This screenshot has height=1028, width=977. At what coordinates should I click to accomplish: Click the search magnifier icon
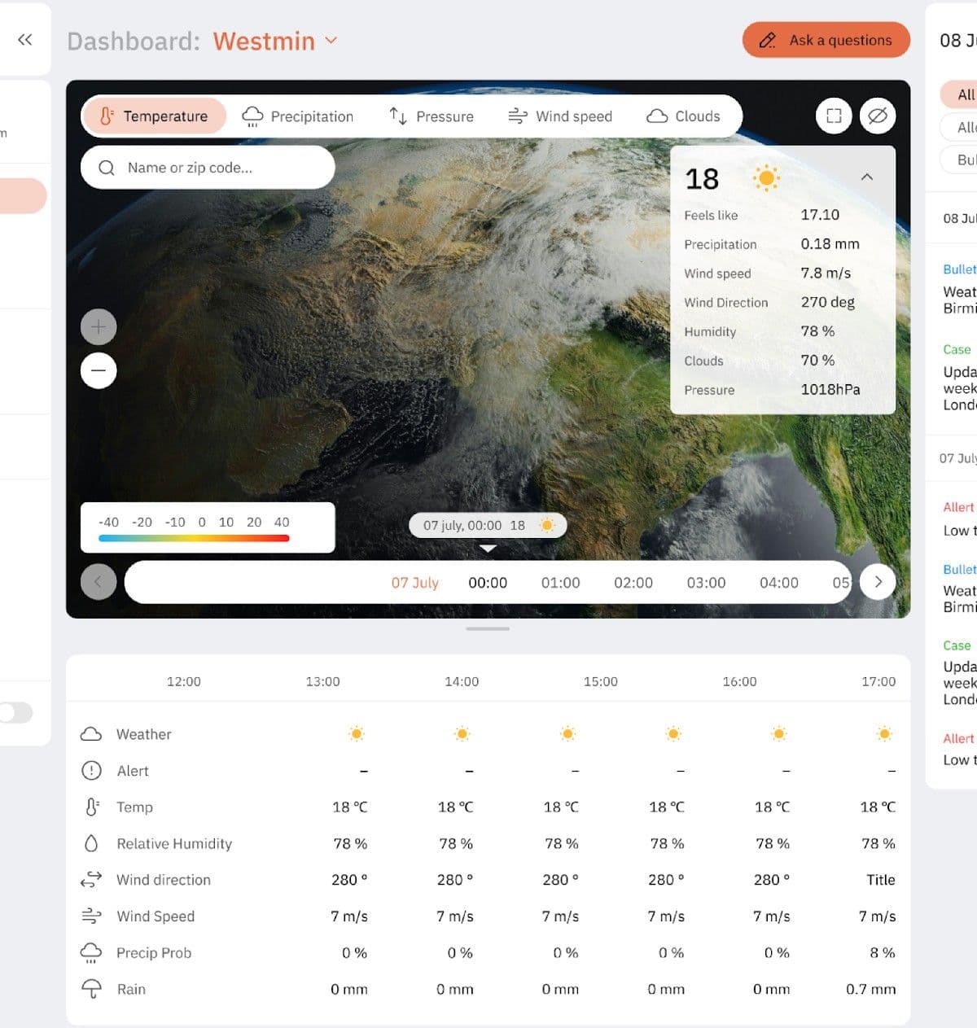pos(106,168)
